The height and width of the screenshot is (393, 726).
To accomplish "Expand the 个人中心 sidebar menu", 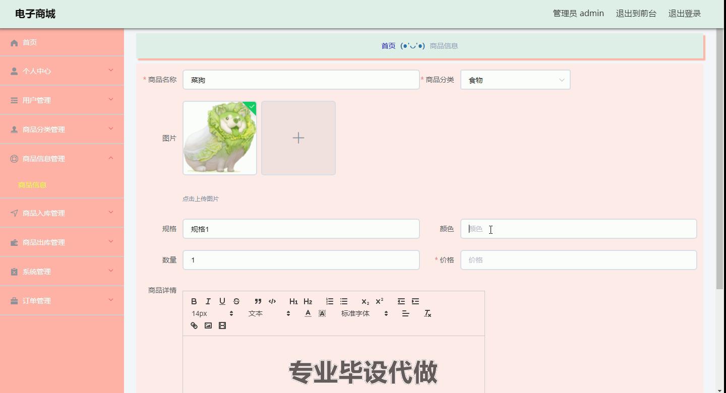I will pyautogui.click(x=62, y=71).
